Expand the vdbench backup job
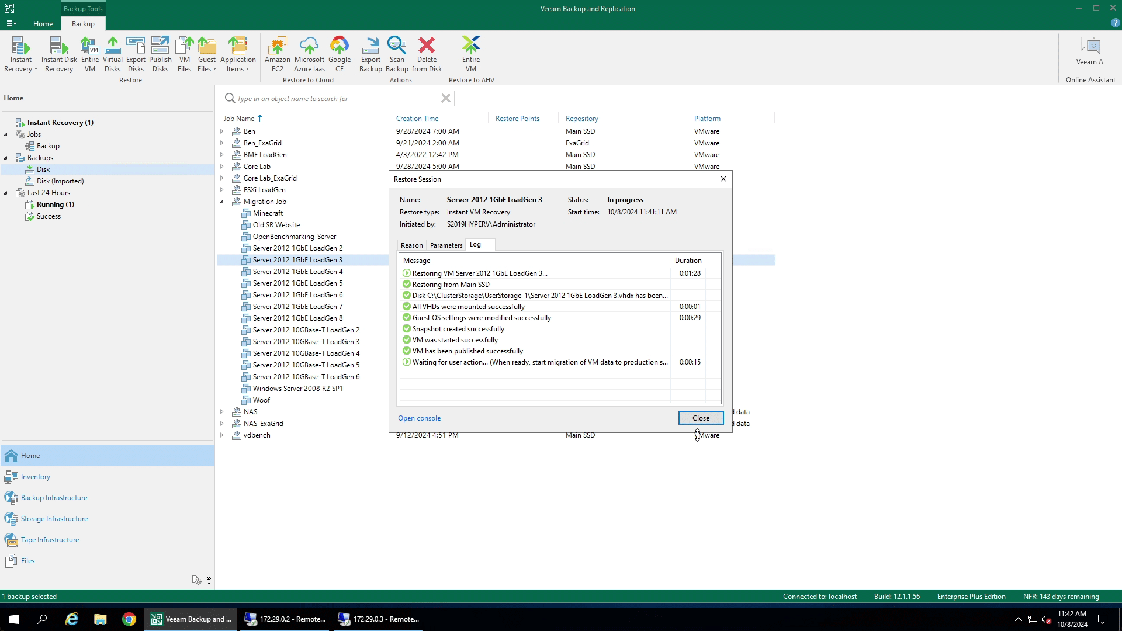1122x631 pixels. click(x=222, y=435)
